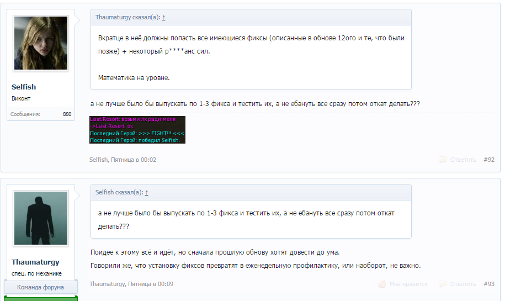Click the green bar below 'Команда форума'
This screenshot has width=505, height=301.
40,298
